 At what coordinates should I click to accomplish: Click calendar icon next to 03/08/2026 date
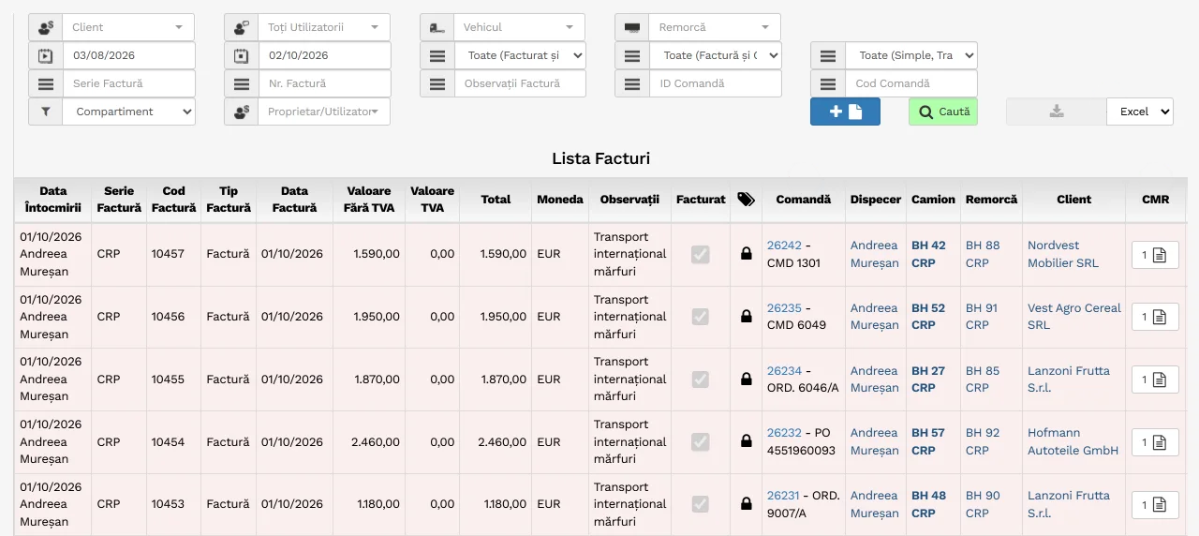[45, 55]
